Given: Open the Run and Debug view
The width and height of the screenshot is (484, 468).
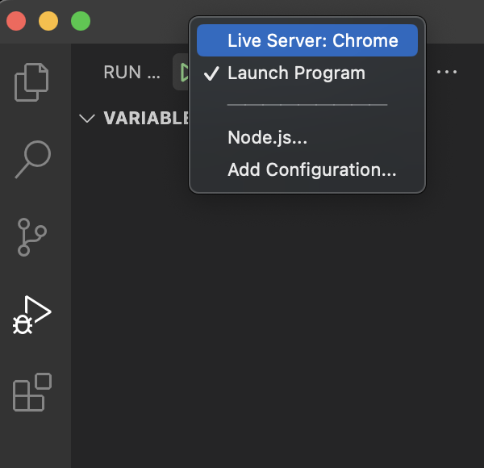Looking at the screenshot, I should pyautogui.click(x=31, y=315).
